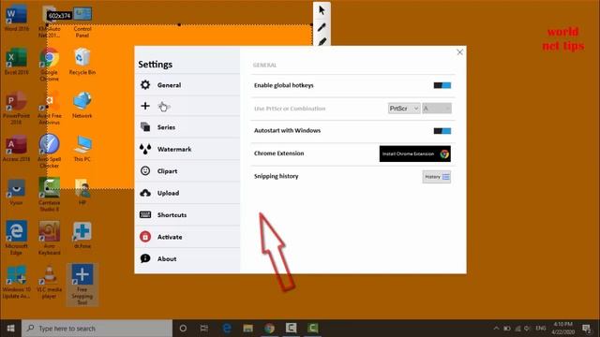Click the plus icon in Settings sidebar
The image size is (600, 337).
[x=145, y=106]
